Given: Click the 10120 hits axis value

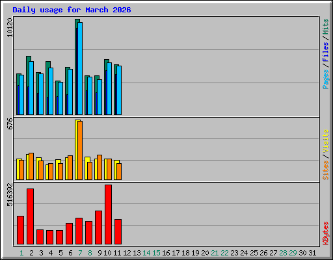Looking at the screenshot, I should coord(10,27).
